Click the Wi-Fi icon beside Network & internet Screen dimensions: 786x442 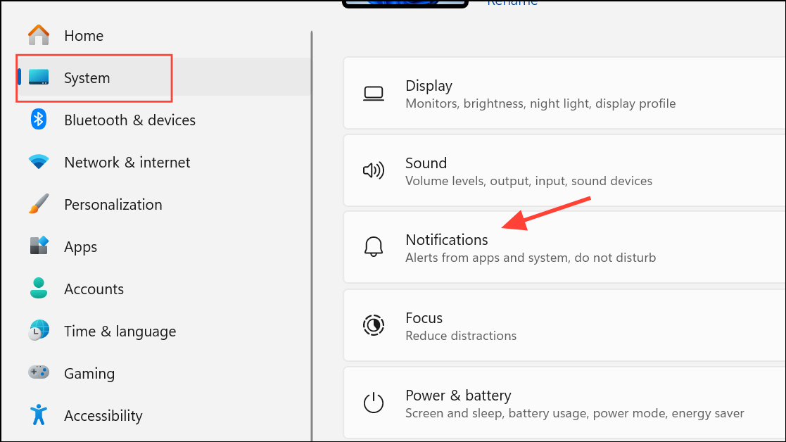(39, 163)
